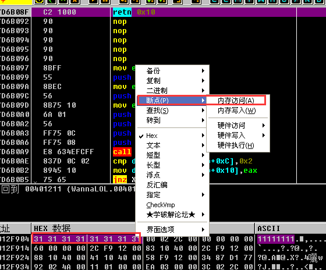Click opcode bytes FF75 08
This screenshot has width=326, height=270.
(x=59, y=143)
